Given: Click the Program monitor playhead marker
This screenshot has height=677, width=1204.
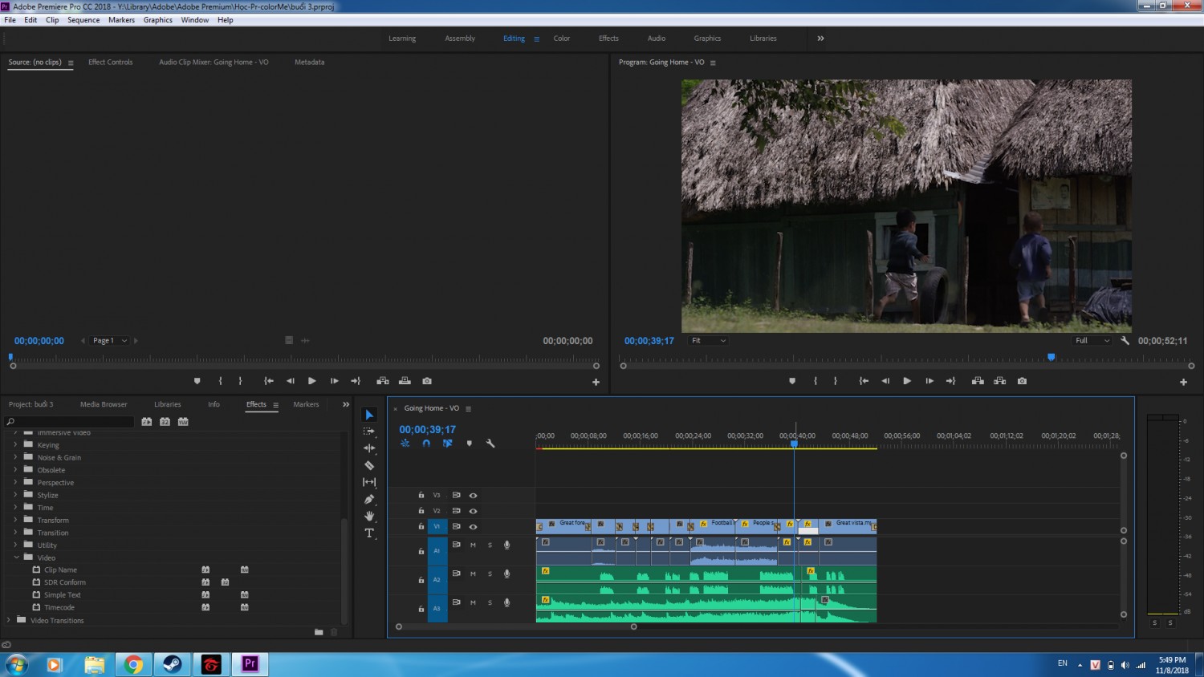Looking at the screenshot, I should (x=1051, y=357).
